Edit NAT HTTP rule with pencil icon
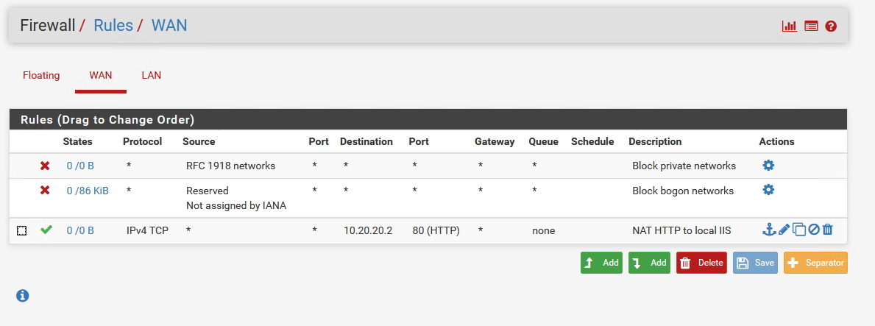Screen dimensions: 875x326 pyautogui.click(x=784, y=230)
